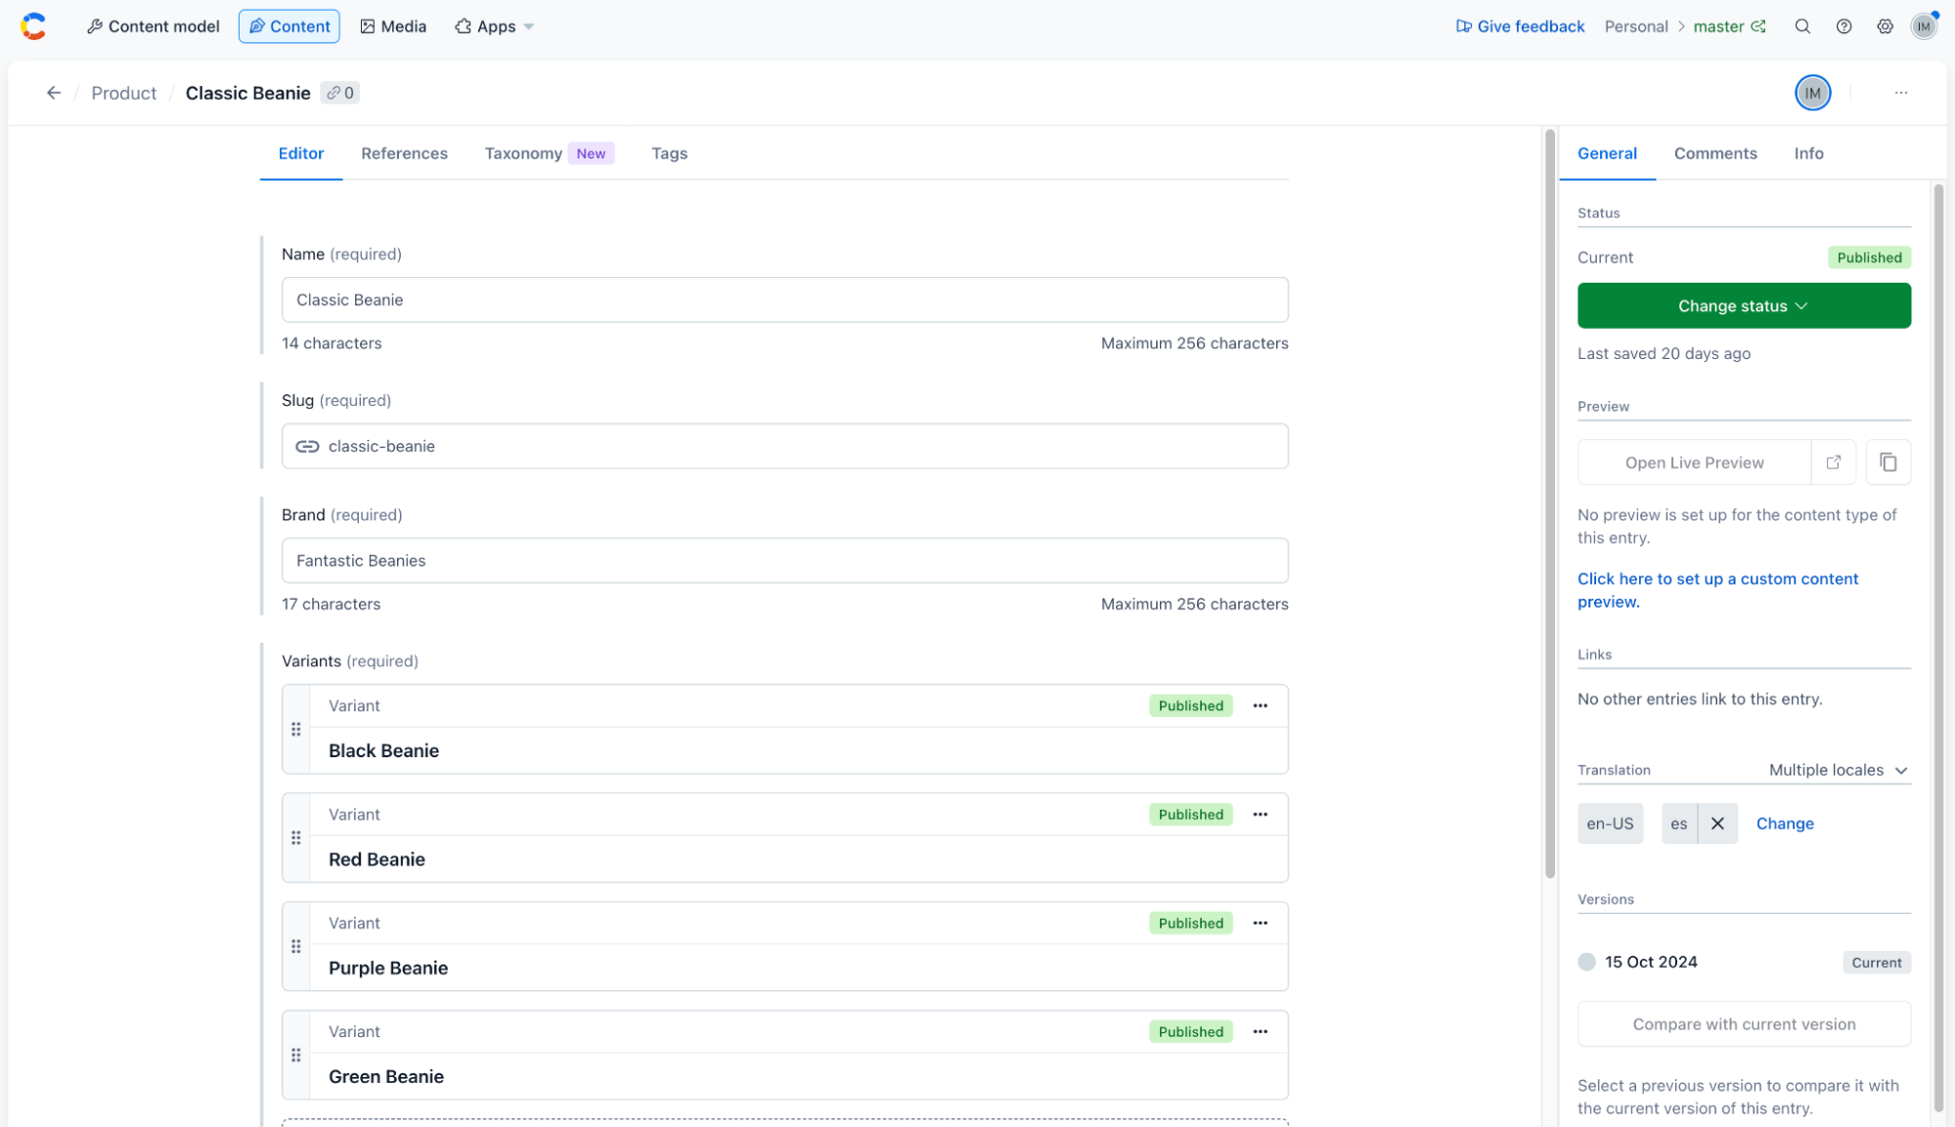Screen dimensions: 1955x1127
Task: Select the 15 Oct 2024 version radio
Action: [1586, 962]
